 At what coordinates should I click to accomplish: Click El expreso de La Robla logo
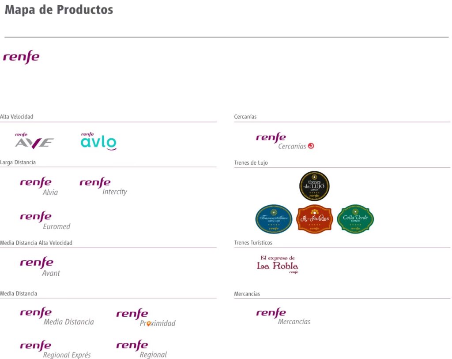278,264
